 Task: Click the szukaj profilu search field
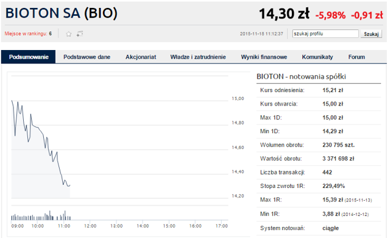[325, 34]
